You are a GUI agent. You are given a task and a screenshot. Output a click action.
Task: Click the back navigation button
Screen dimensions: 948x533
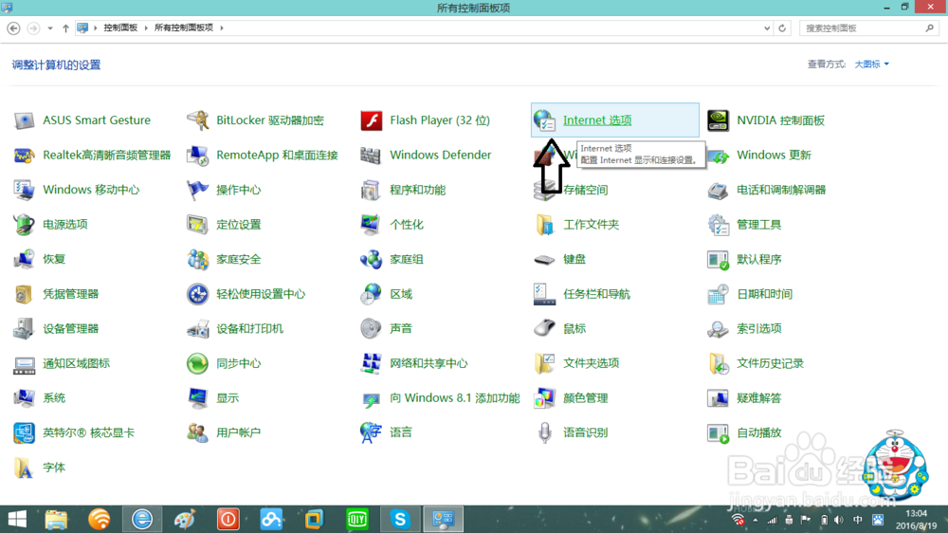(13, 28)
